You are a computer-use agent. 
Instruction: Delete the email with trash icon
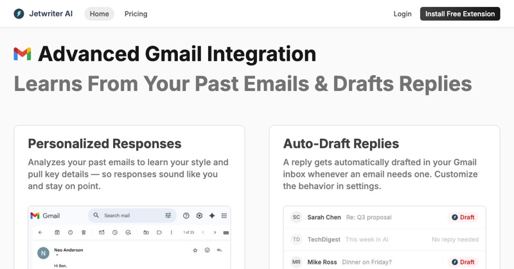point(84,232)
